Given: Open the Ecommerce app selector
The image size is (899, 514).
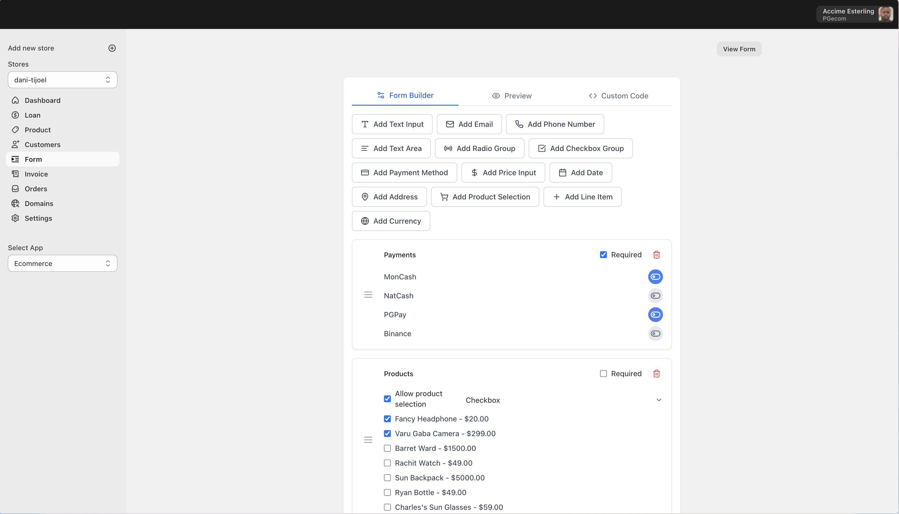Looking at the screenshot, I should (62, 263).
